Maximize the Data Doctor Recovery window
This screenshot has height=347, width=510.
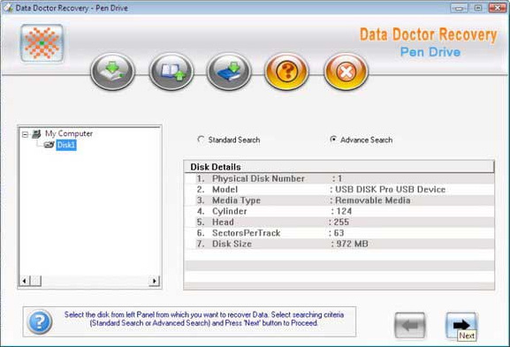pos(478,8)
